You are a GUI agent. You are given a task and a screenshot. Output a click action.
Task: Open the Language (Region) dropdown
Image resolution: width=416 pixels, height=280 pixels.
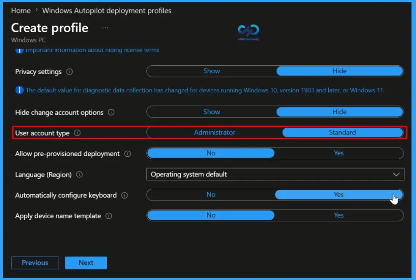[x=275, y=174]
